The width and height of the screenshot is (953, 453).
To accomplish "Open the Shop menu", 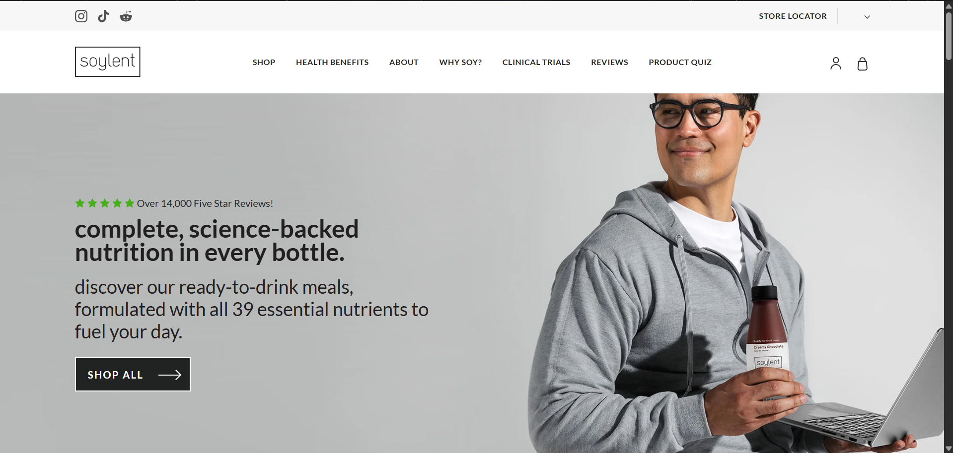I will (264, 62).
